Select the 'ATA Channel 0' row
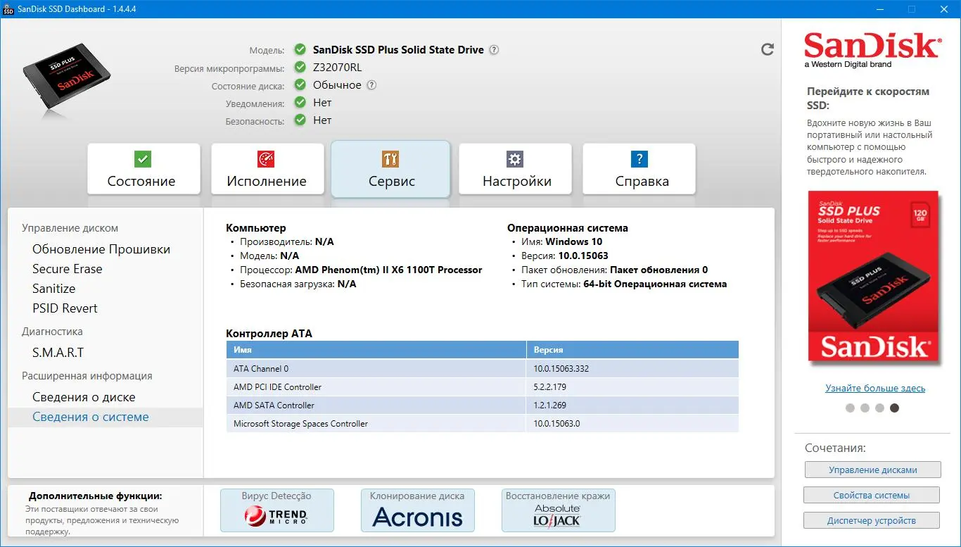Screen dimensions: 961x547 point(483,369)
